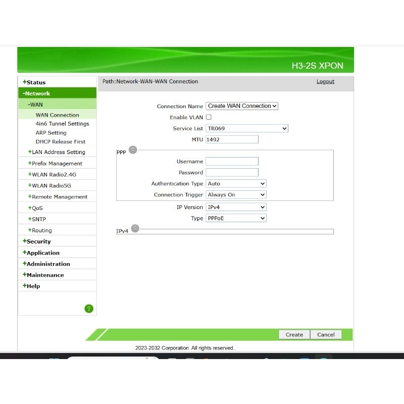Image resolution: width=404 pixels, height=404 pixels.
Task: Select the connection Type PPPoE dropdown
Action: tap(236, 218)
